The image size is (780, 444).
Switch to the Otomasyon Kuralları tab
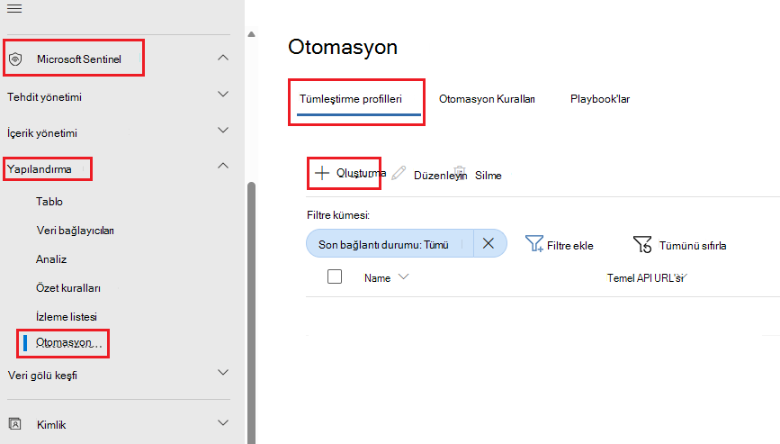487,99
